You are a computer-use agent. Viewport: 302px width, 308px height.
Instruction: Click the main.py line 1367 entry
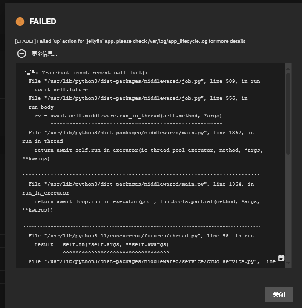(138, 137)
